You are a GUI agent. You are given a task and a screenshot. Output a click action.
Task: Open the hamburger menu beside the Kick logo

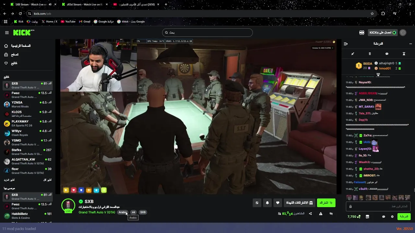pyautogui.click(x=7, y=33)
